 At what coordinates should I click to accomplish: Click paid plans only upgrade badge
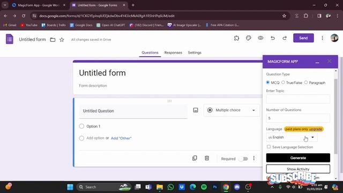(304, 129)
